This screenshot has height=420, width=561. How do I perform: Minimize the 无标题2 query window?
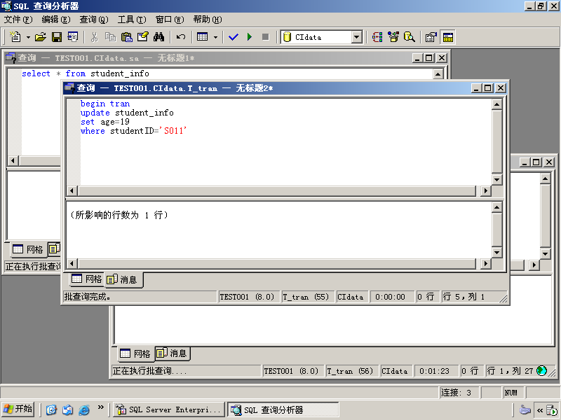point(476,88)
